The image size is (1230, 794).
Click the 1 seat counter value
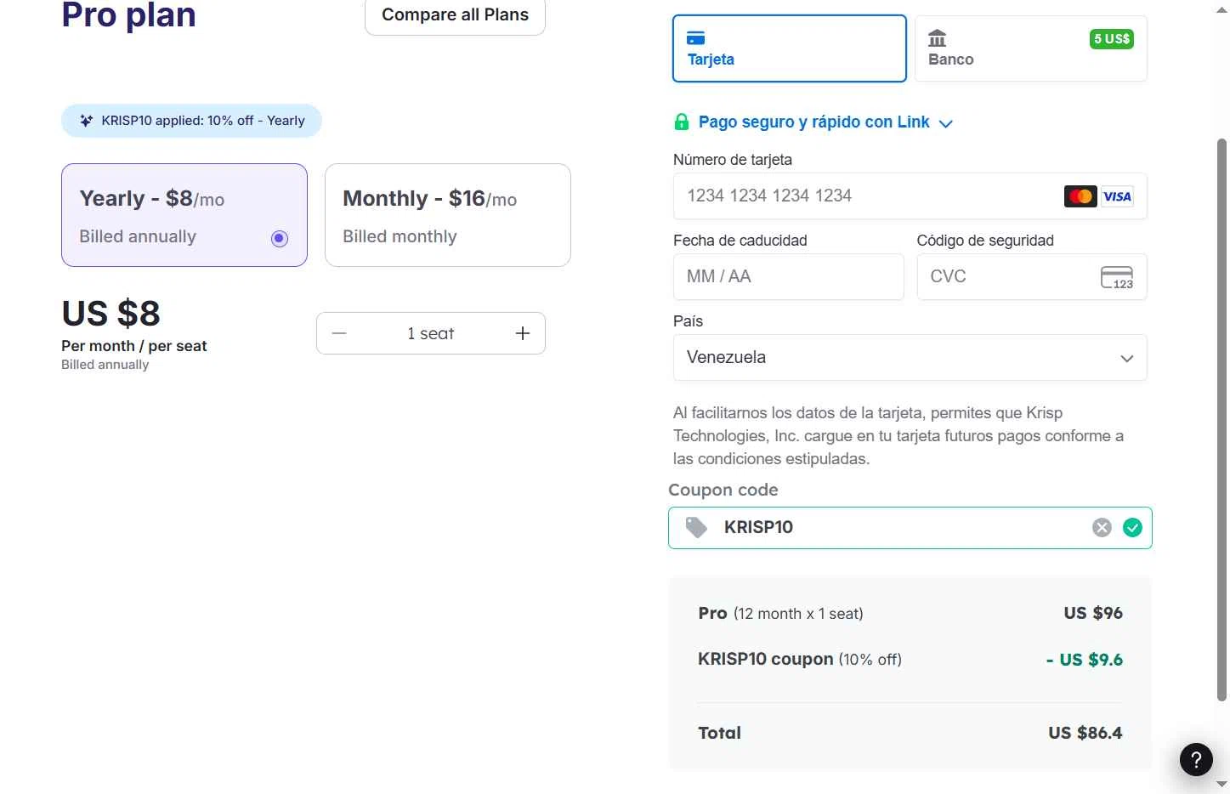coord(431,334)
